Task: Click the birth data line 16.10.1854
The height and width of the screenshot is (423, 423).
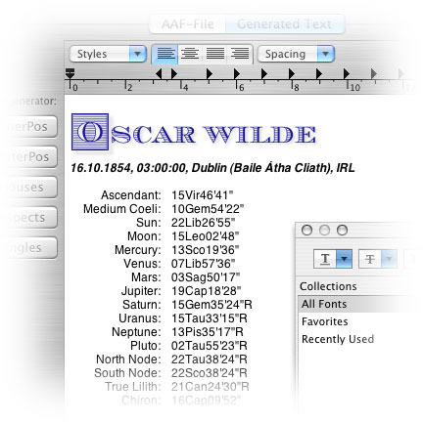Action: click(212, 168)
